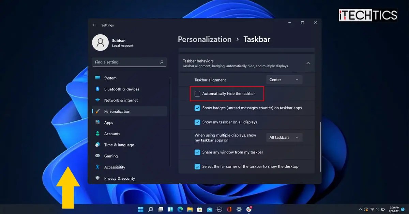Click the shield icon beside Privacy & security

[97, 178]
